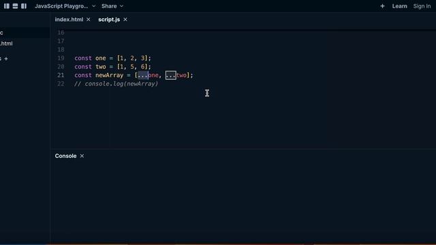436x245 pixels.
Task: Select the middle stacked layout icon
Action: point(15,6)
